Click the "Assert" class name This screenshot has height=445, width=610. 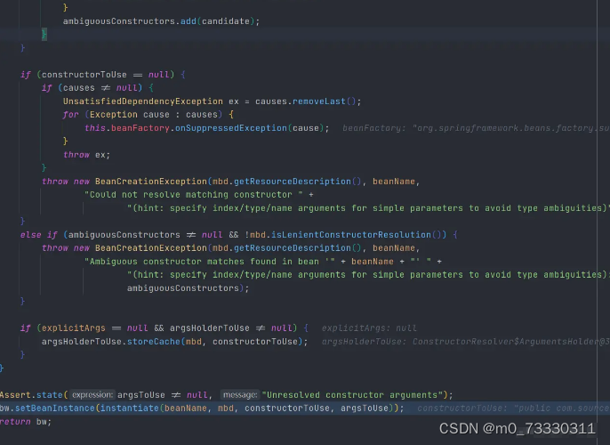click(x=15, y=395)
